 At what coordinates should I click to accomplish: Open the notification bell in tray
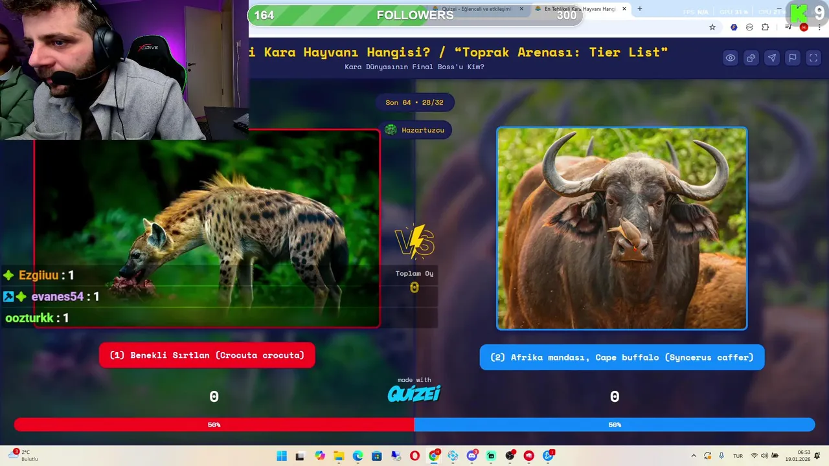point(817,456)
